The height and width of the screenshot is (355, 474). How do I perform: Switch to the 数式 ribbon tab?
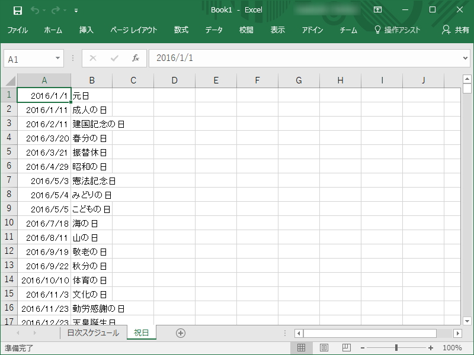(x=181, y=30)
